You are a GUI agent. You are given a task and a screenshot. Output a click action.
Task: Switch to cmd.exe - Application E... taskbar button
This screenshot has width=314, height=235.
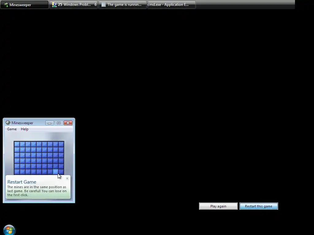(171, 5)
